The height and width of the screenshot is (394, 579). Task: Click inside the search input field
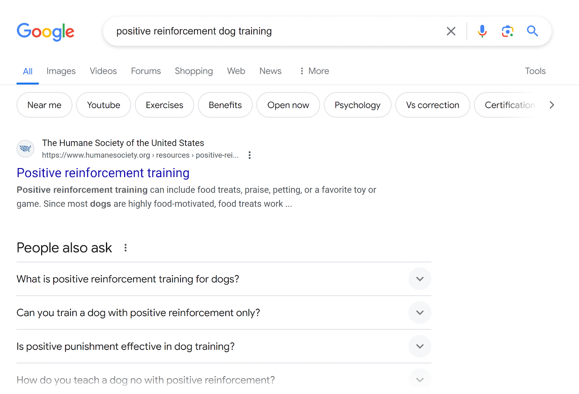pyautogui.click(x=253, y=31)
